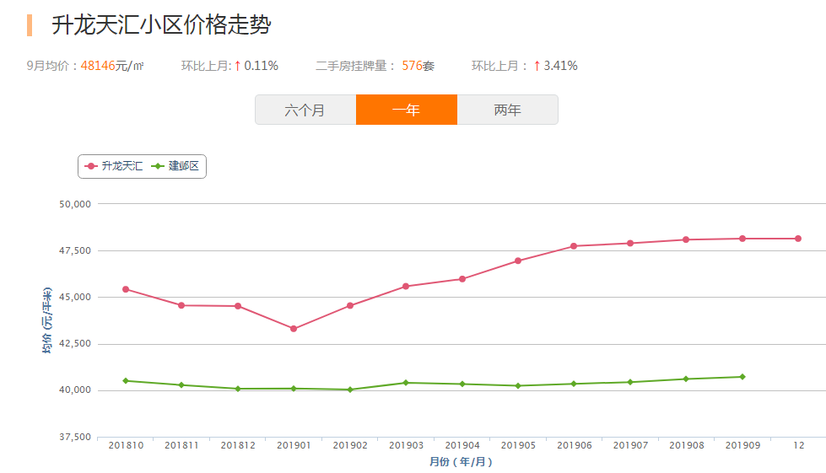Click 升龙天汇 data point for 201906
This screenshot has width=826, height=473.
(x=575, y=246)
